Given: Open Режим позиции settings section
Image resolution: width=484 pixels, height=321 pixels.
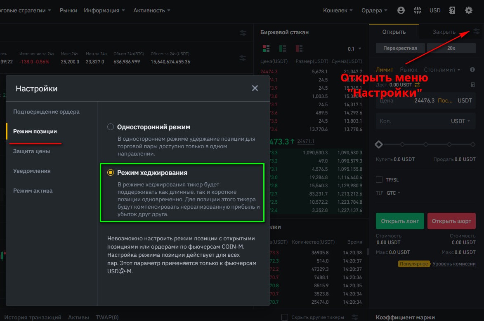Looking at the screenshot, I should coord(35,131).
